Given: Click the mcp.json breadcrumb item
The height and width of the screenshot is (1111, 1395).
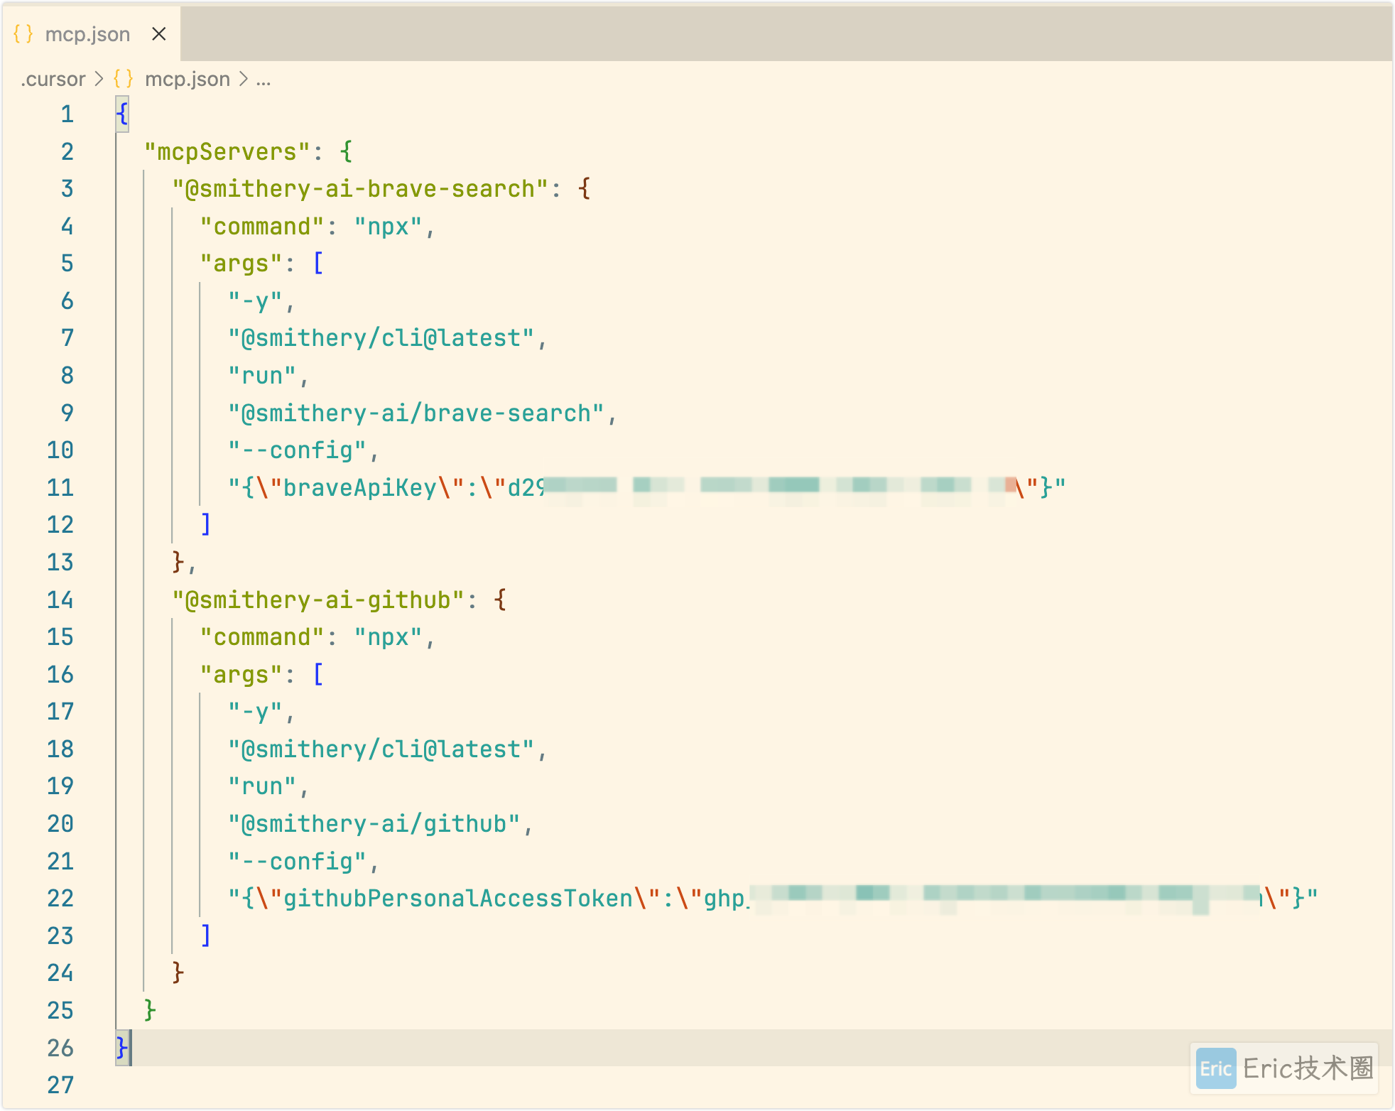Looking at the screenshot, I should 188,79.
